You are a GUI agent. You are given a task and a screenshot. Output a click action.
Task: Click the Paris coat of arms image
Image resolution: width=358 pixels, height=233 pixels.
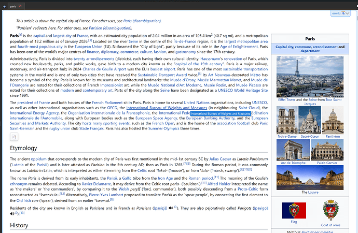tap(330, 210)
